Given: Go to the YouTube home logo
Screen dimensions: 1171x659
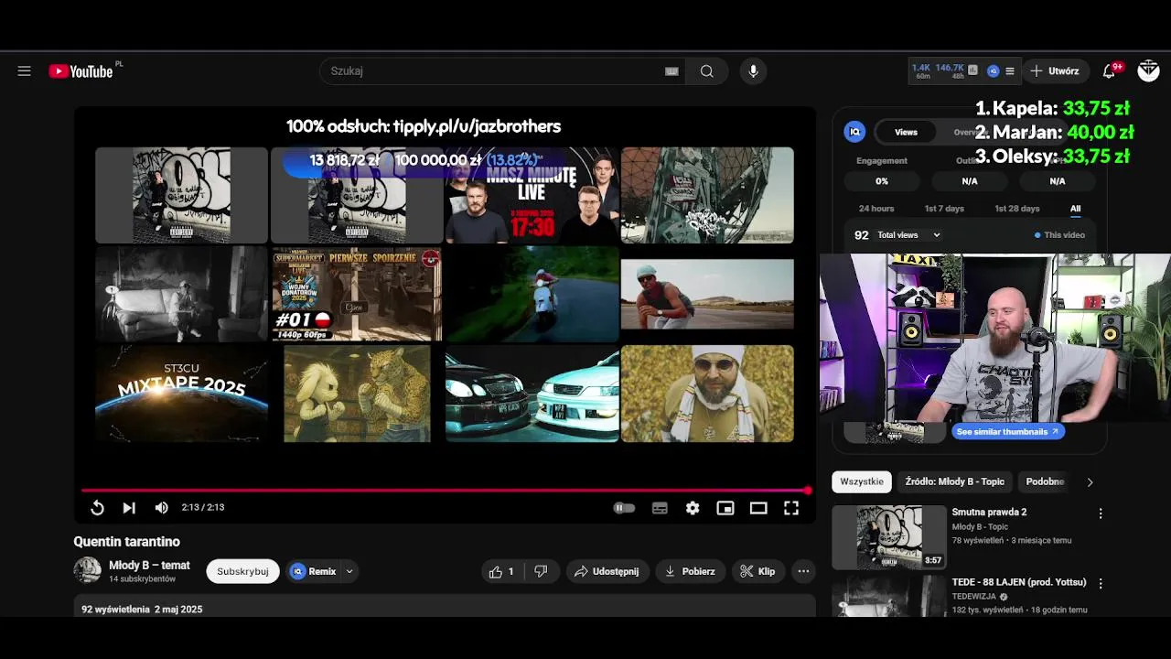Looking at the screenshot, I should (81, 71).
